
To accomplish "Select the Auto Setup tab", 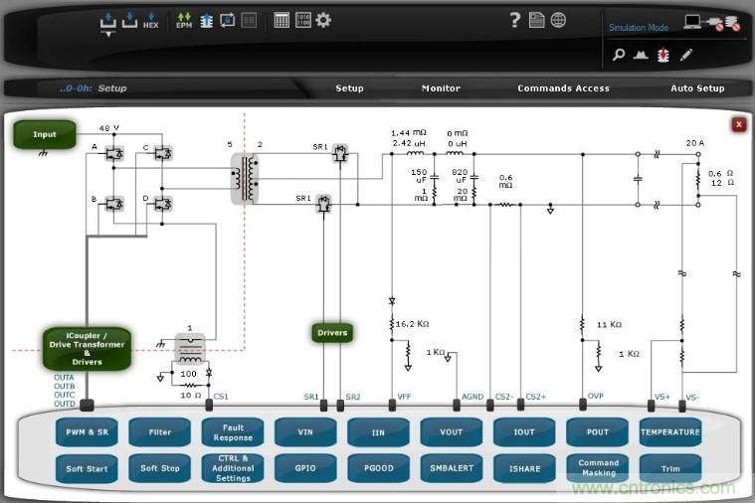I will (x=697, y=88).
